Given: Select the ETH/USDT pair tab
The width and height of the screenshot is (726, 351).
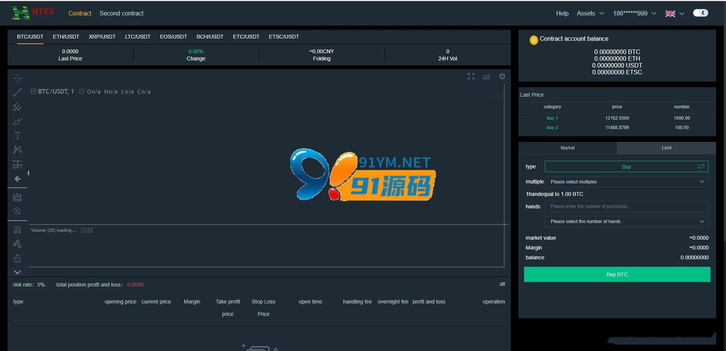Looking at the screenshot, I should coord(66,37).
